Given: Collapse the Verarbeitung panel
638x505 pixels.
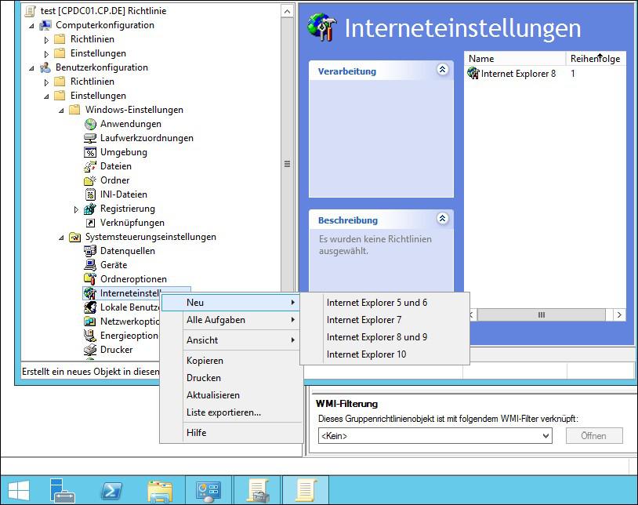Looking at the screenshot, I should [x=442, y=70].
